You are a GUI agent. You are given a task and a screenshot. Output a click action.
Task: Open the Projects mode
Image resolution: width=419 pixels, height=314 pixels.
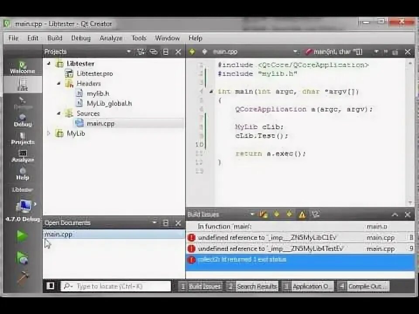pyautogui.click(x=22, y=138)
